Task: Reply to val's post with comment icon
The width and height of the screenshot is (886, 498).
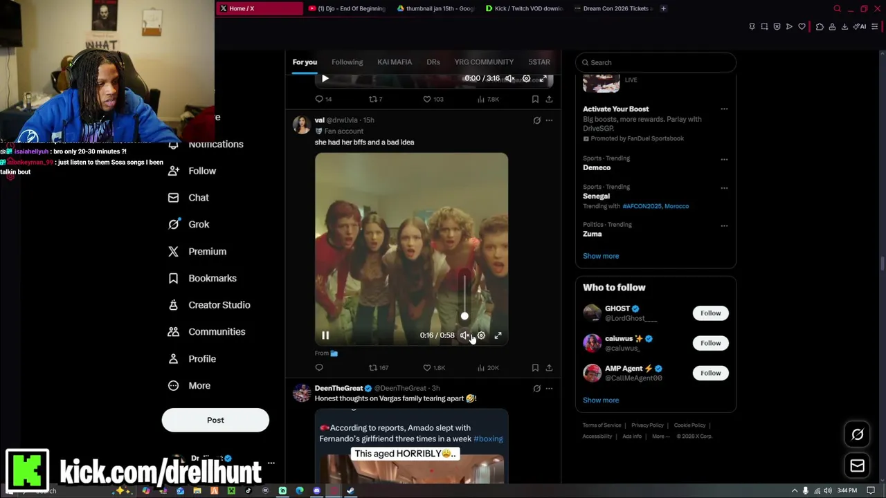Action: point(319,368)
